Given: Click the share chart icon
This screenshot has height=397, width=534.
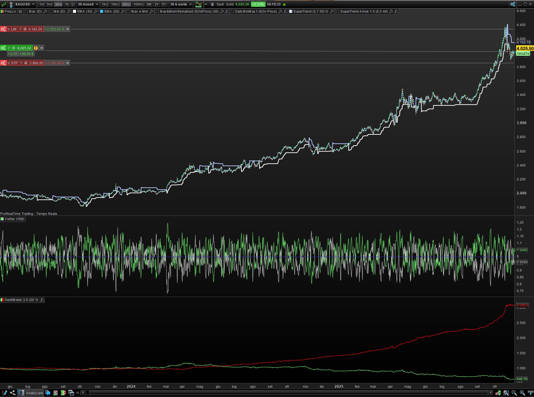Looking at the screenshot, I should tap(13, 393).
